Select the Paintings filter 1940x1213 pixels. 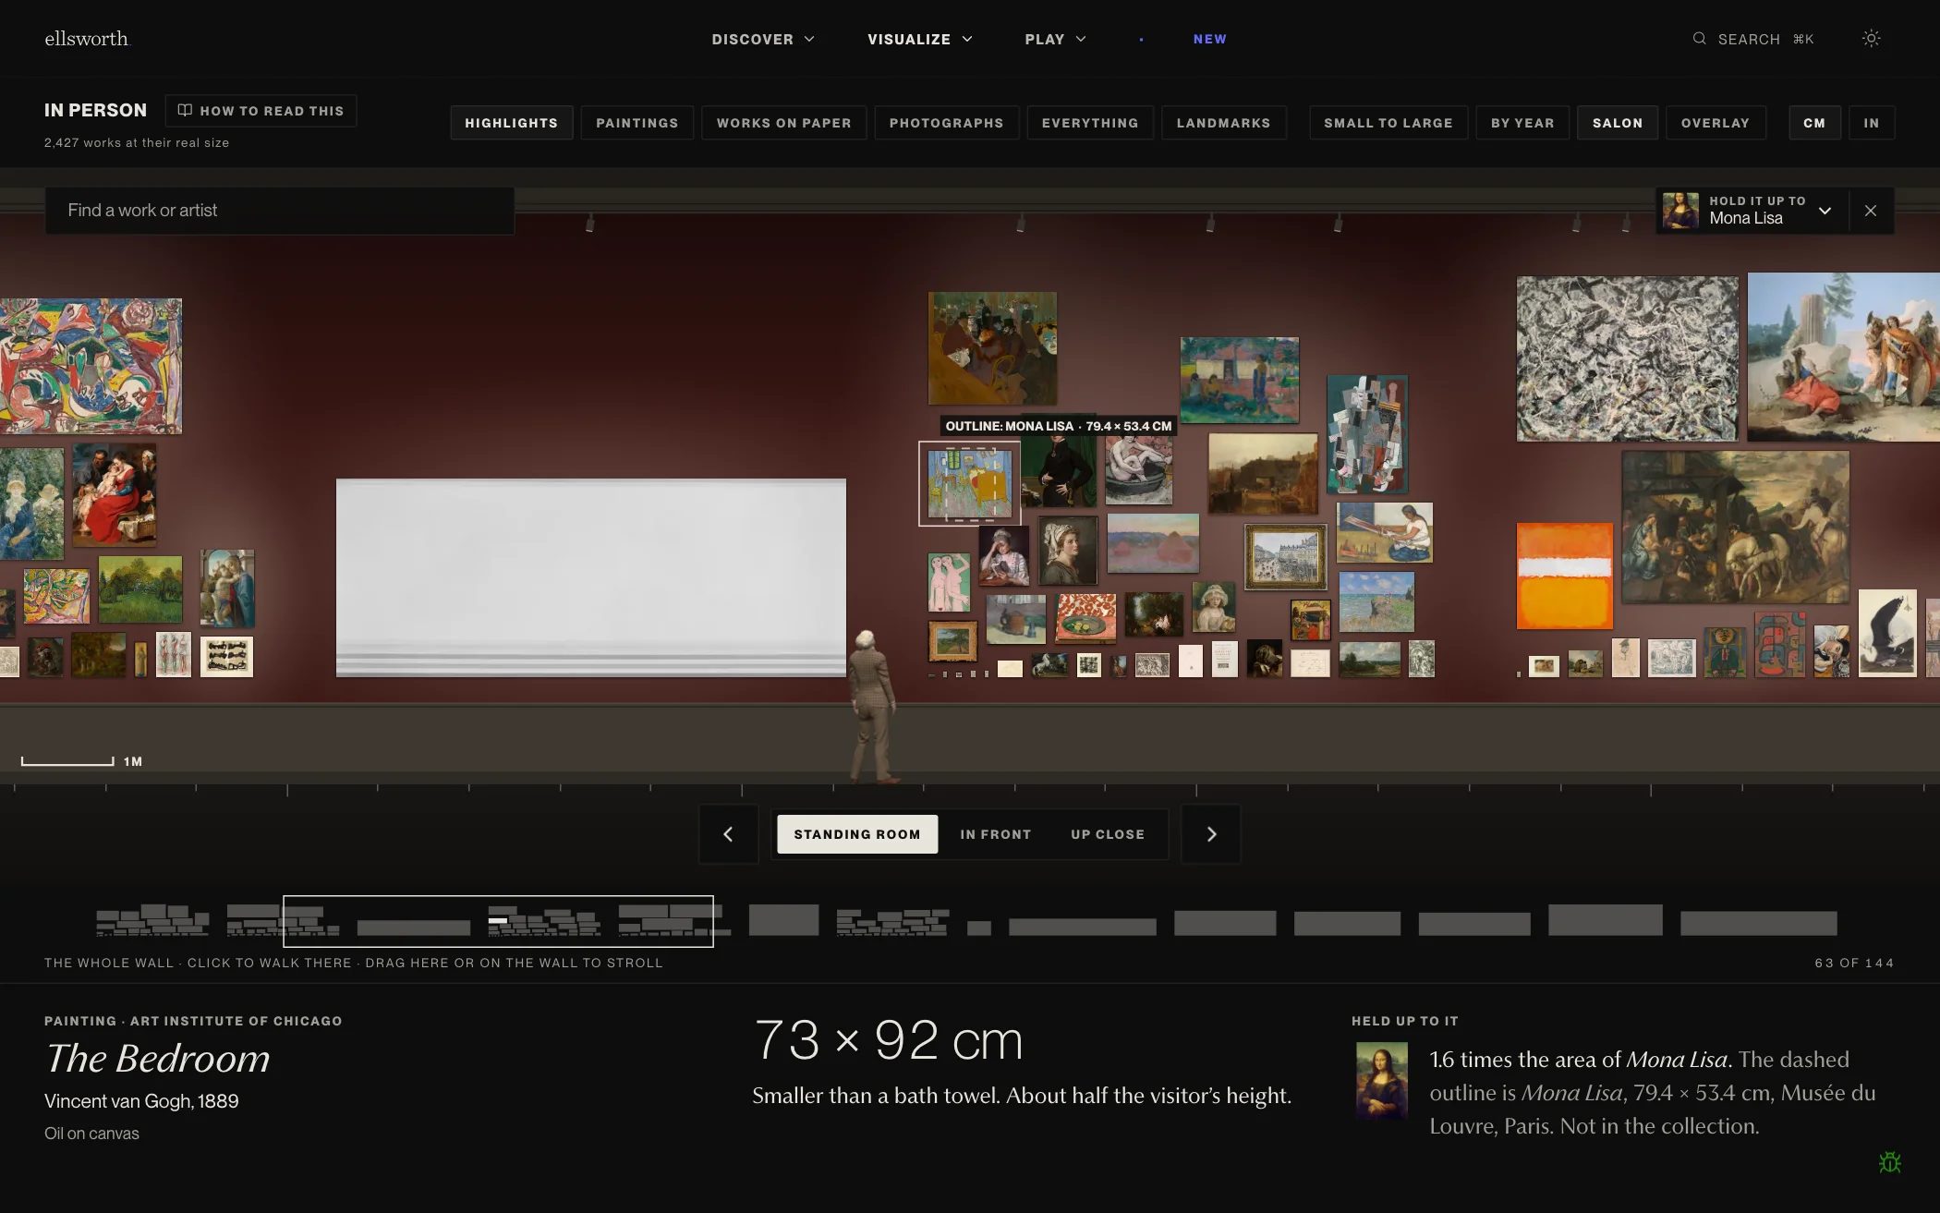click(x=637, y=123)
